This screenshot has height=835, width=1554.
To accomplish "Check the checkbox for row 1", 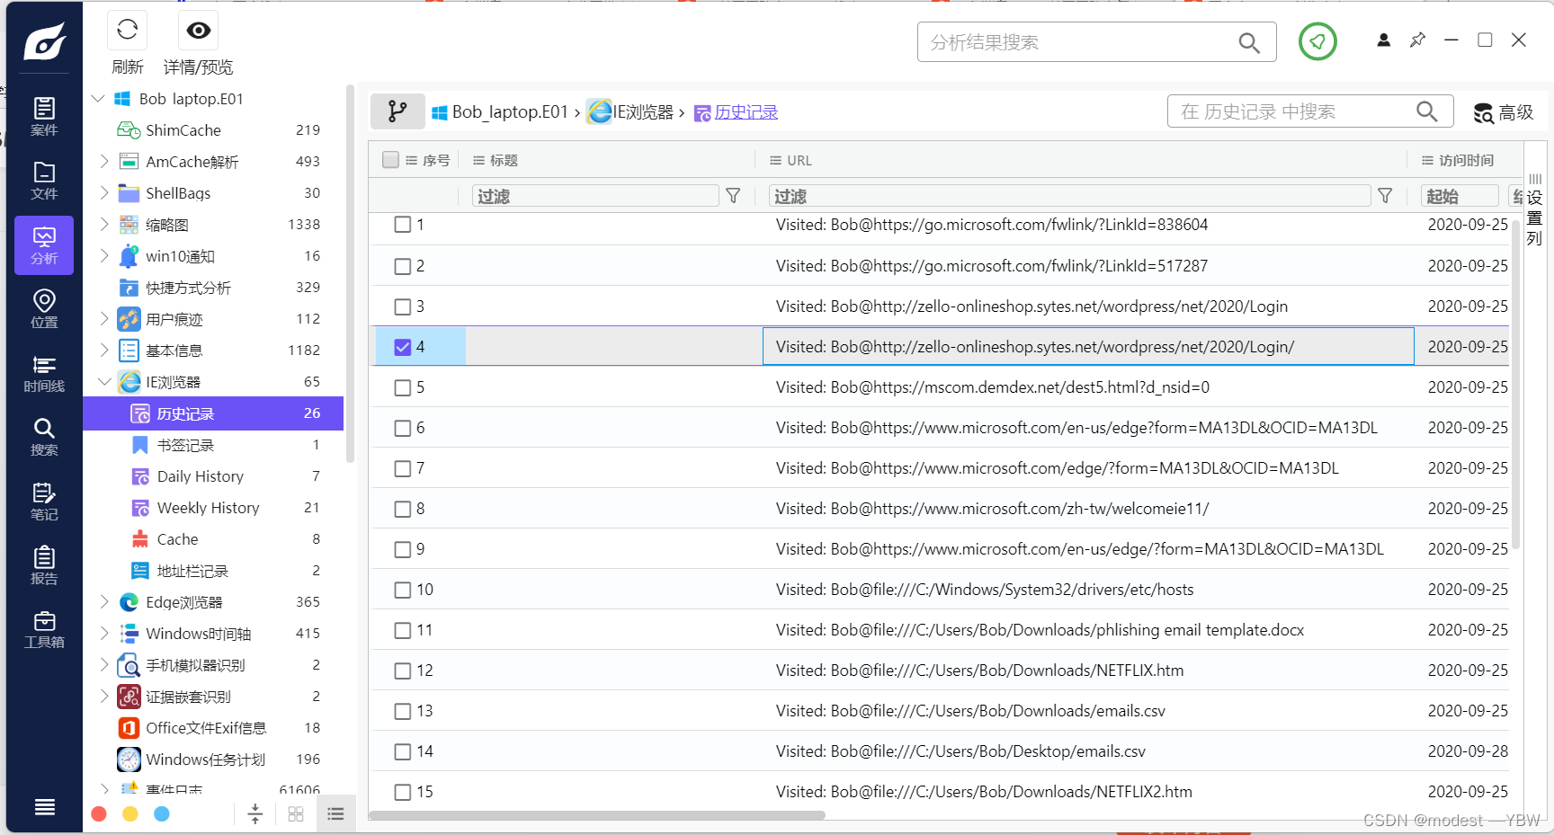I will (403, 225).
